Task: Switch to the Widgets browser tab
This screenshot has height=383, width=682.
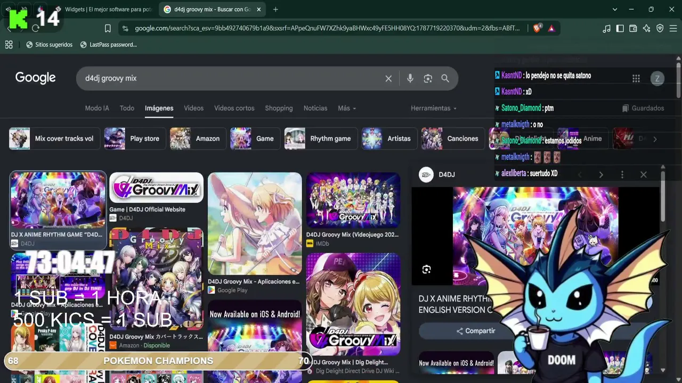Action: (104, 10)
